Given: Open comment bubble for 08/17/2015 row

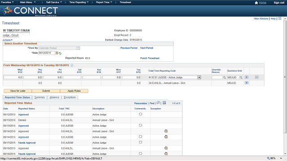Looking at the screenshot, I should 140,142.
